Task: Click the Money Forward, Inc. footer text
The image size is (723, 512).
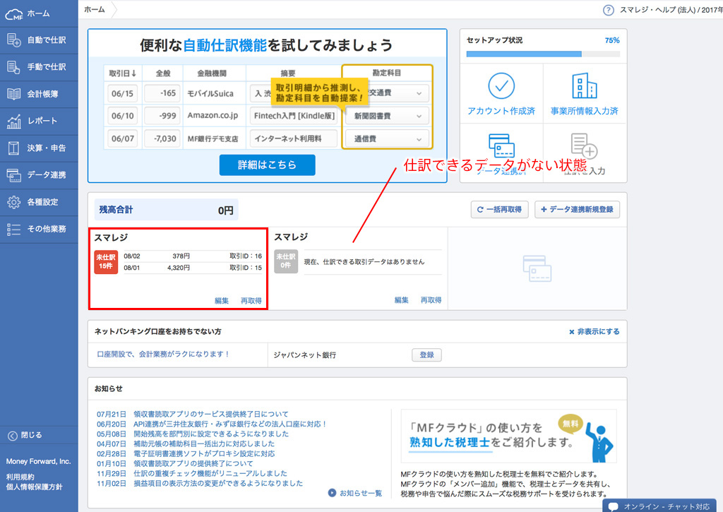Action: [x=38, y=461]
